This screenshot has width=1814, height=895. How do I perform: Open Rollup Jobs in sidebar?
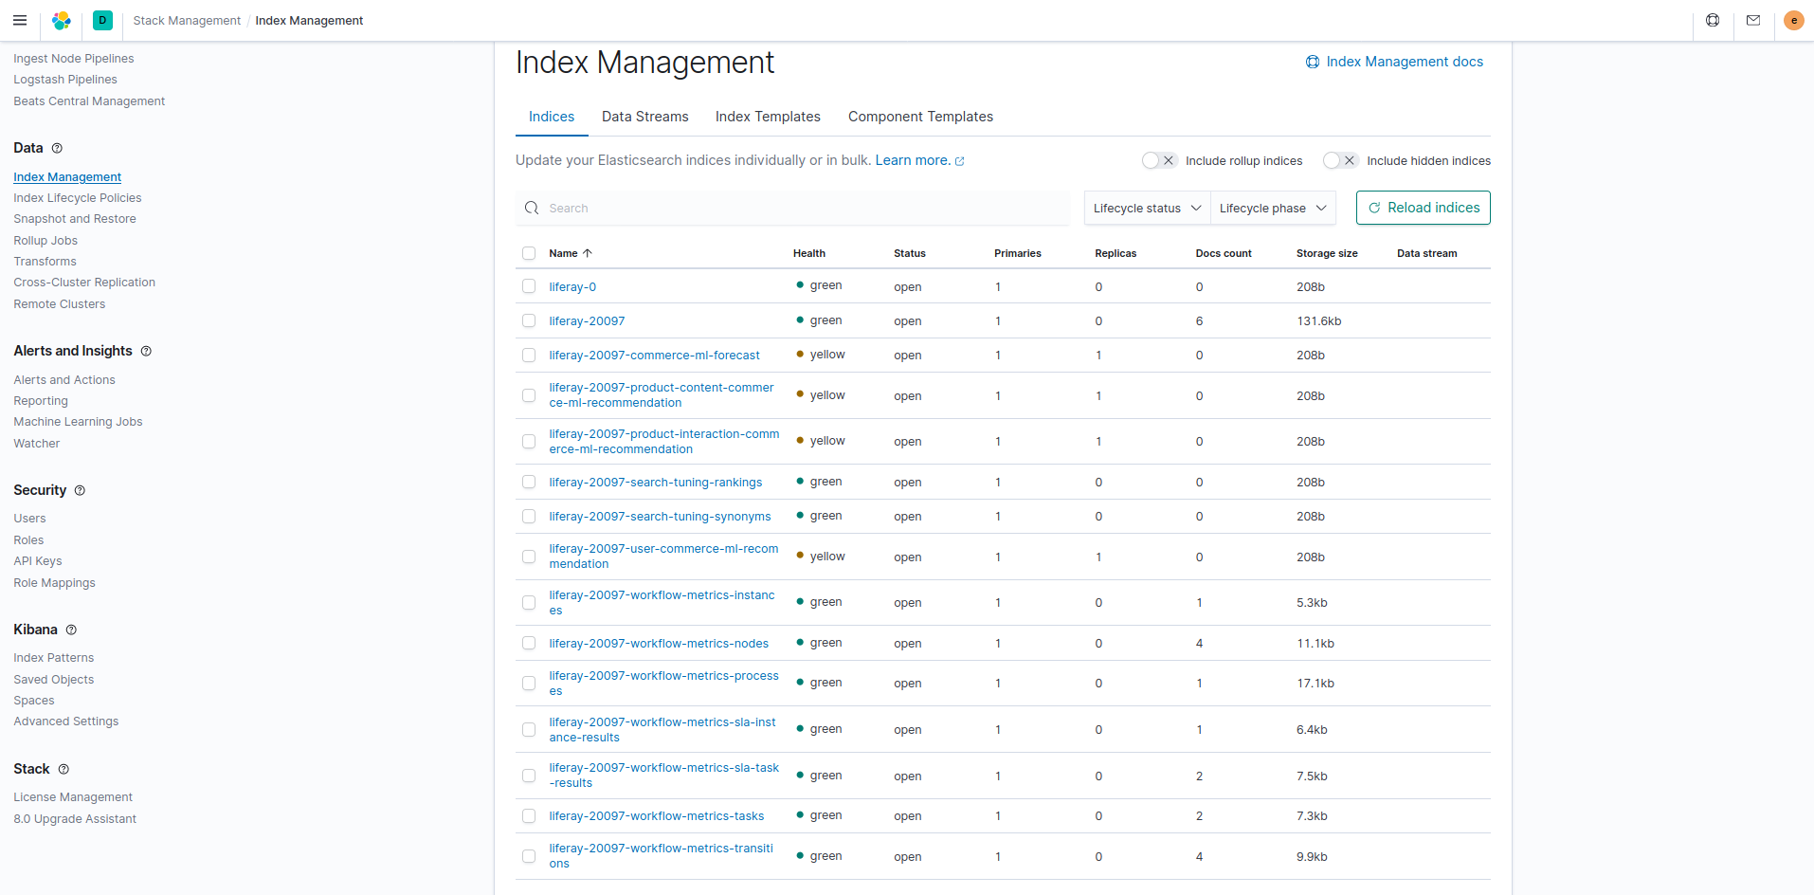[x=45, y=241]
